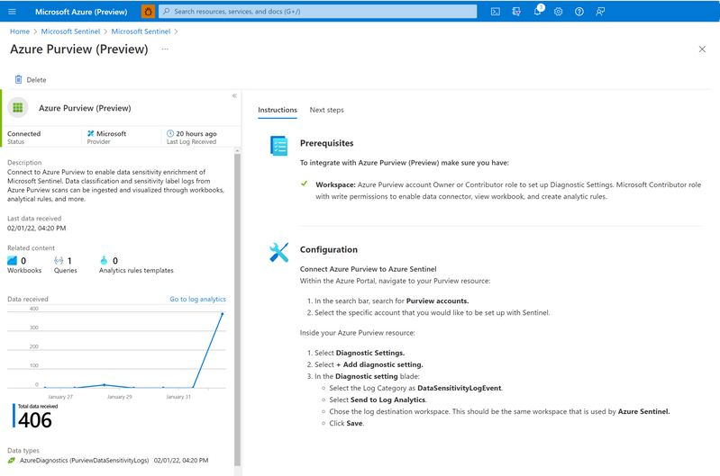Open the notifications bell

[537, 12]
